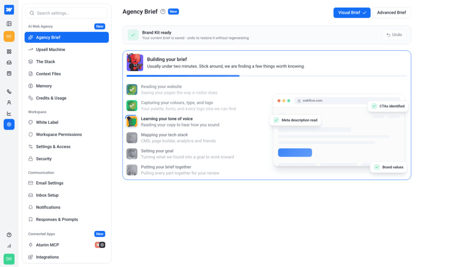
Task: Open the integrations link icon in left rail
Action: (9, 92)
